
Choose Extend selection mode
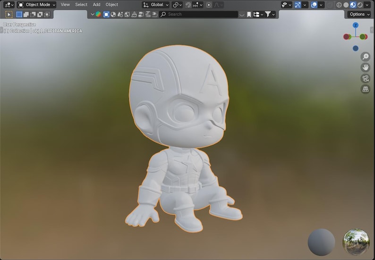(x=26, y=14)
